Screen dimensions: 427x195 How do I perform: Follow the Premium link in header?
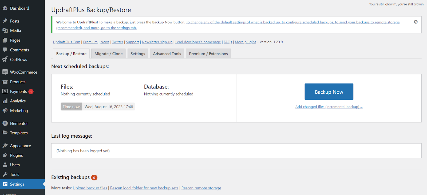(x=90, y=42)
